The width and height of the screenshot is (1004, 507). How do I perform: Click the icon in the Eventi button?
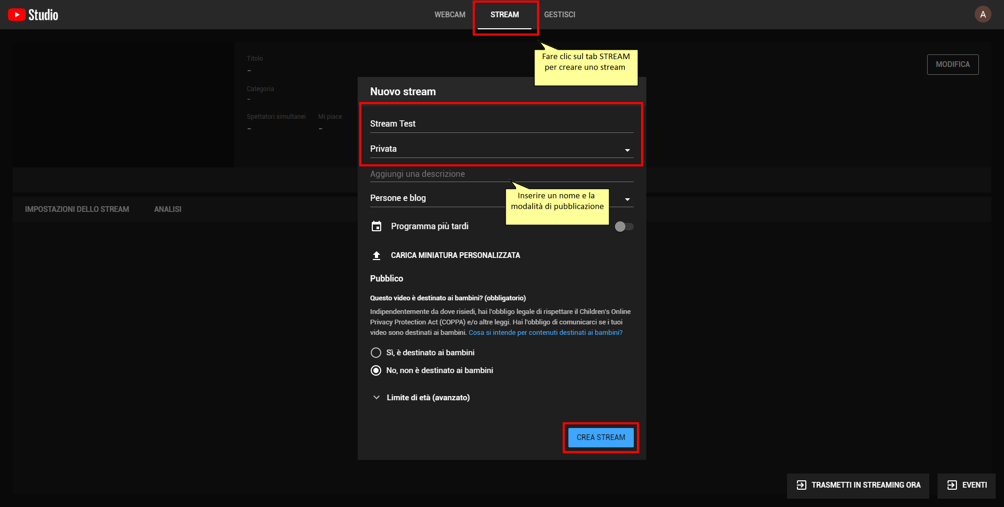[952, 485]
